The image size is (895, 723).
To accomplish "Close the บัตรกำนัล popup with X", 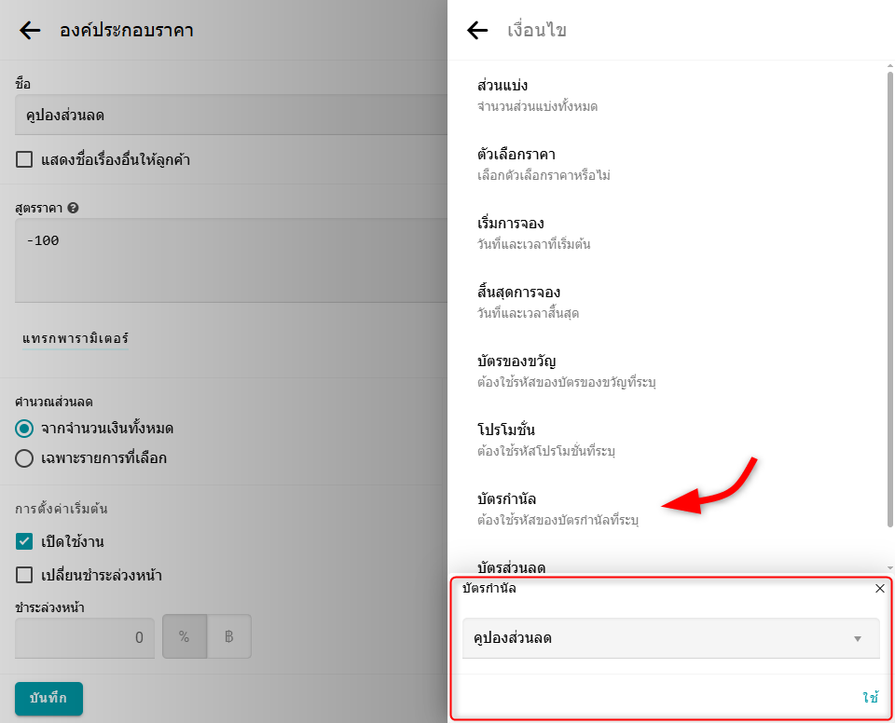I will pos(880,589).
